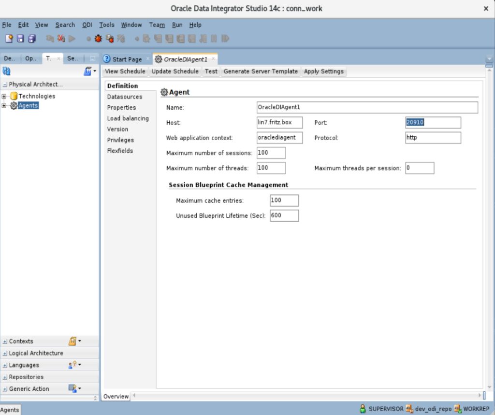Image resolution: width=495 pixels, height=415 pixels.
Task: Click the Port input field
Action: point(433,122)
